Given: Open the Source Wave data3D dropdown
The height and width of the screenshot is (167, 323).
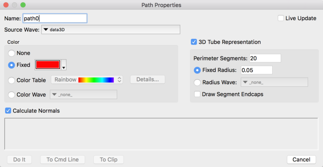Looking at the screenshot, I should pyautogui.click(x=111, y=30).
